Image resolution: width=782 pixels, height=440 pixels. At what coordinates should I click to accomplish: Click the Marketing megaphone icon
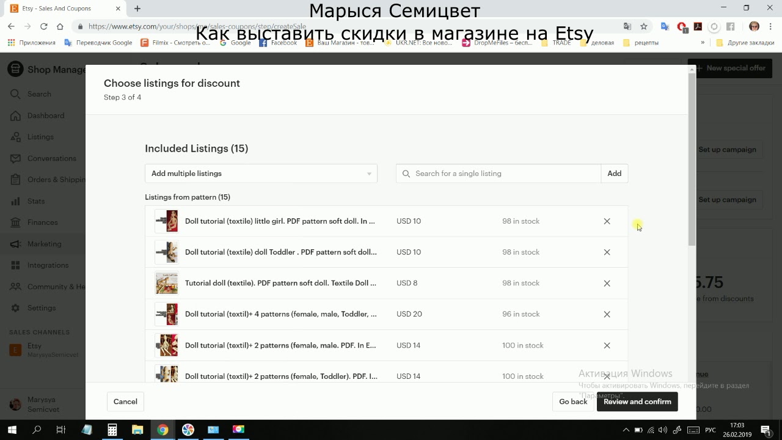click(15, 244)
